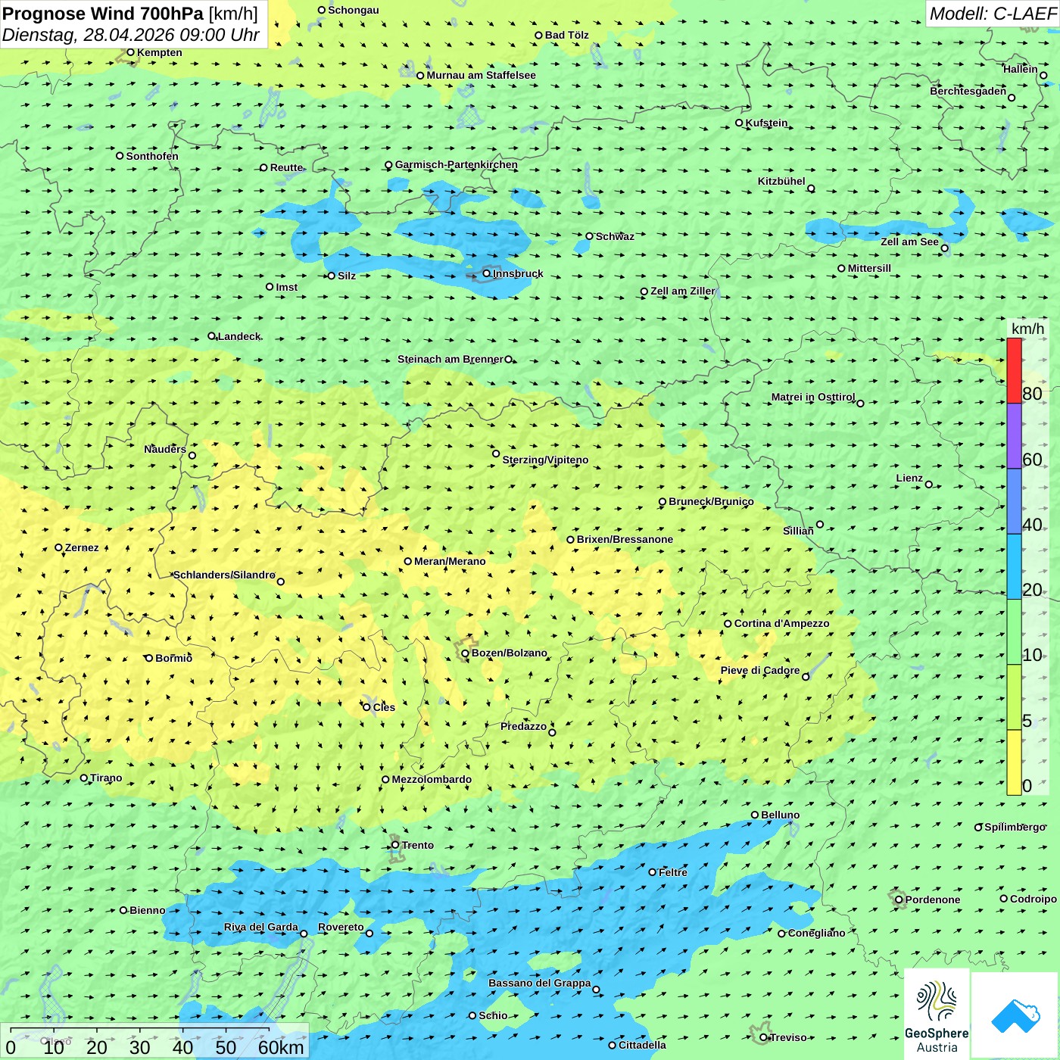Click the Sillian label

[798, 531]
